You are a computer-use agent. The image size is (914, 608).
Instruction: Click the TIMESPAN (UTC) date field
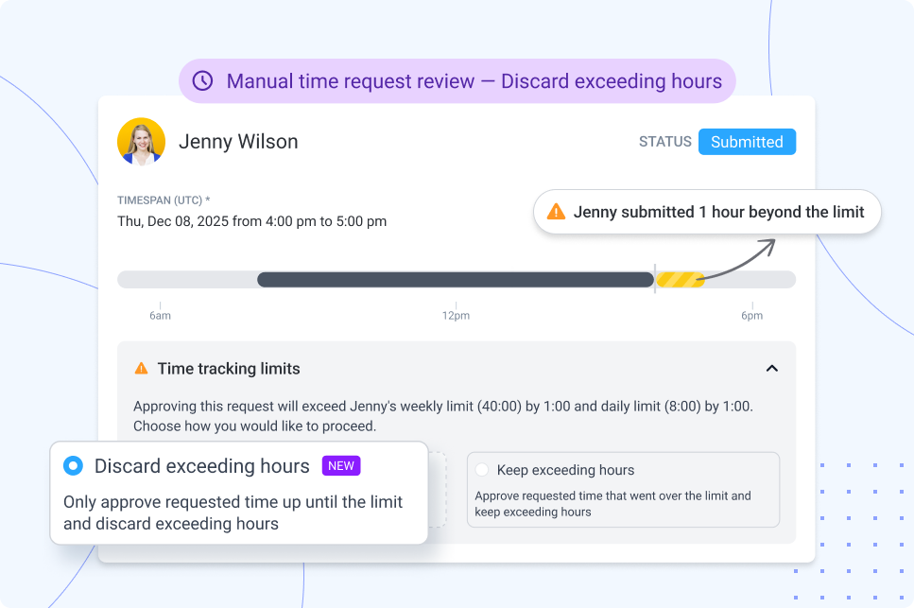click(251, 220)
